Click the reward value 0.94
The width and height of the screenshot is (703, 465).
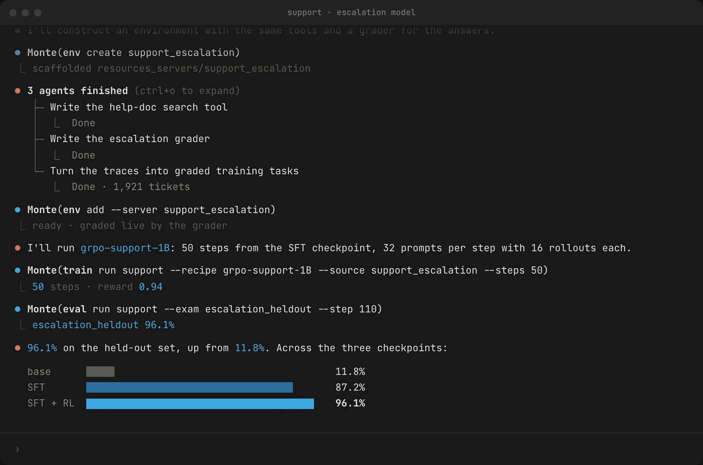(x=151, y=287)
